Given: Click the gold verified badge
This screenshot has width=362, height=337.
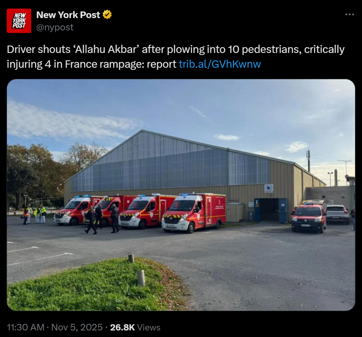Looking at the screenshot, I should 107,15.
